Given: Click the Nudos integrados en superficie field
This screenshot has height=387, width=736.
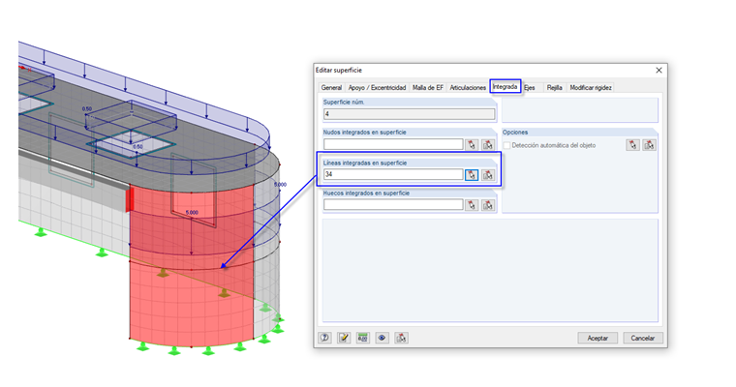Looking at the screenshot, I should pyautogui.click(x=393, y=144).
